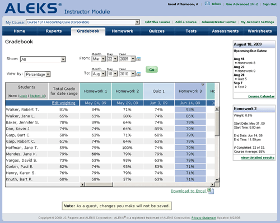Image resolution: width=280 pixels, height=223 pixels.
Task: Select the Homework 2 column header
Action: 127,91
